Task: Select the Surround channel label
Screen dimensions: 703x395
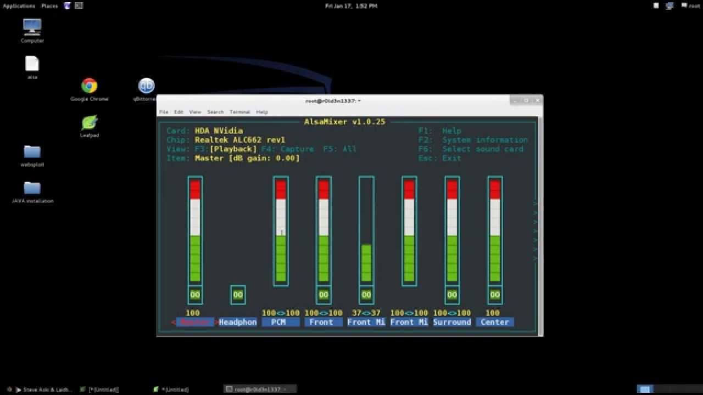Action: 452,322
